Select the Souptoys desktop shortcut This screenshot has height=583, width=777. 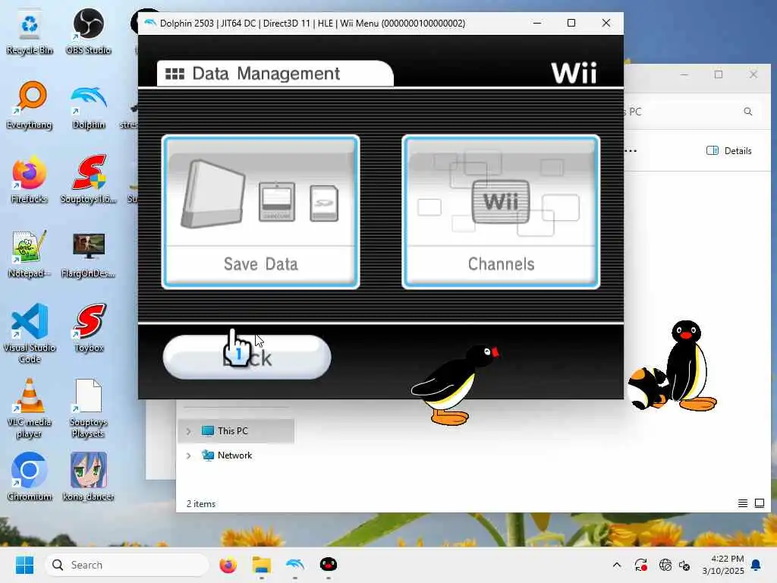[88, 180]
